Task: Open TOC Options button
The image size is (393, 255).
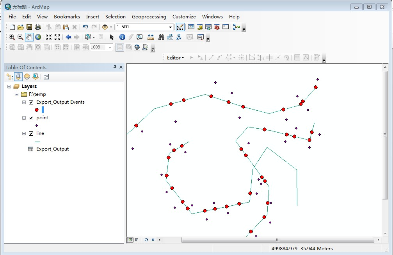Action: (x=46, y=77)
